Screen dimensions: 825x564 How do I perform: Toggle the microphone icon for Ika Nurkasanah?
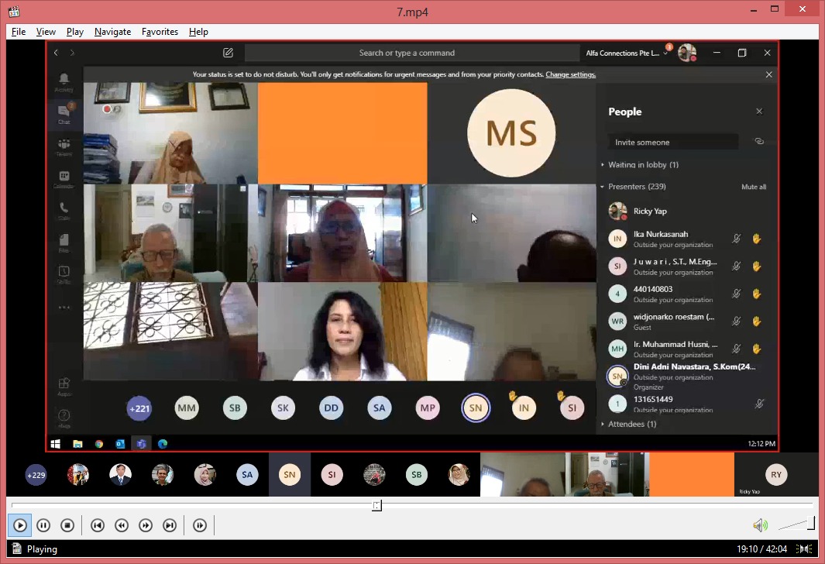point(737,239)
